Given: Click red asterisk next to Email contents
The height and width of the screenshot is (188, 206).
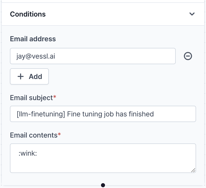Looking at the screenshot, I should point(60,135).
